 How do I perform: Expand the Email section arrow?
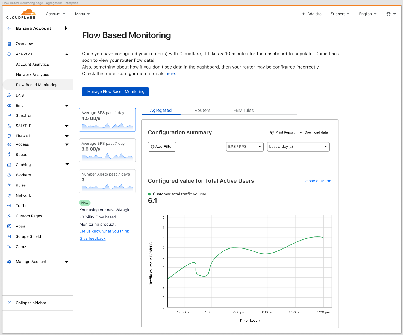(x=67, y=106)
